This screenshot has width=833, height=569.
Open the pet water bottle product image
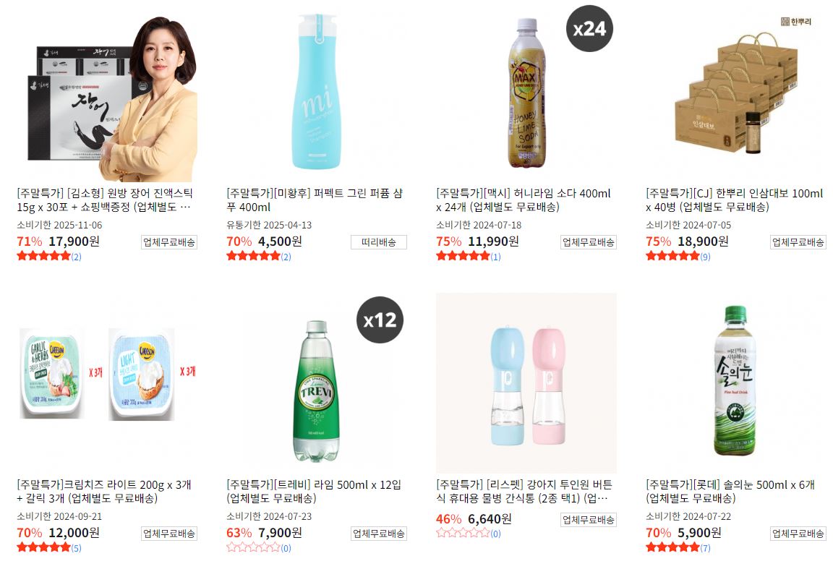[x=526, y=382]
